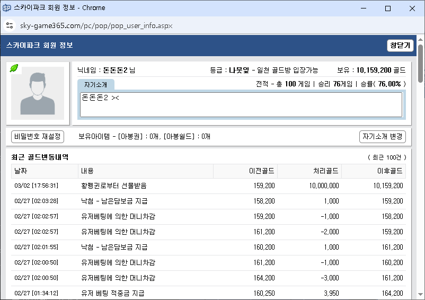Click the 처리골드 column header
Viewport: 425px width, 300px height.
click(x=309, y=171)
